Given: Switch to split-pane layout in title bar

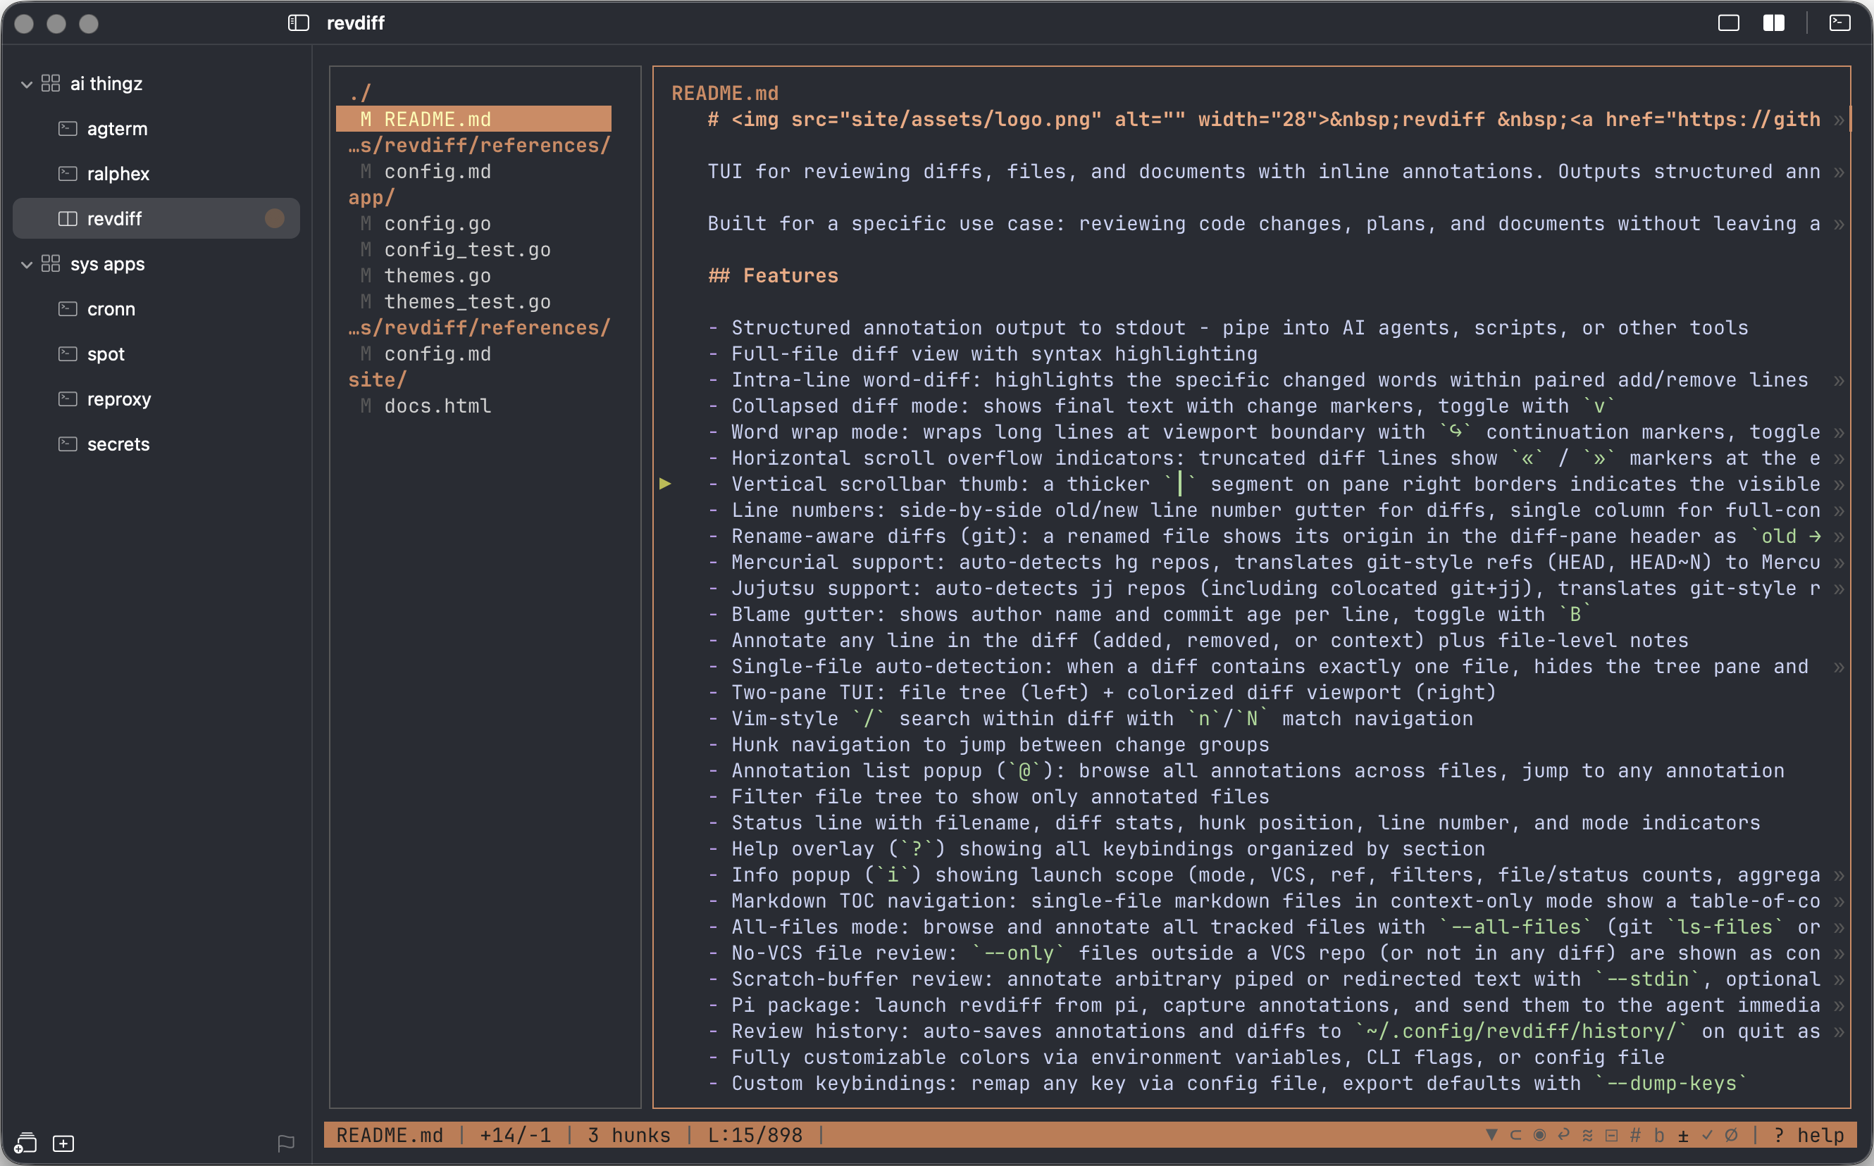Looking at the screenshot, I should [x=1774, y=23].
